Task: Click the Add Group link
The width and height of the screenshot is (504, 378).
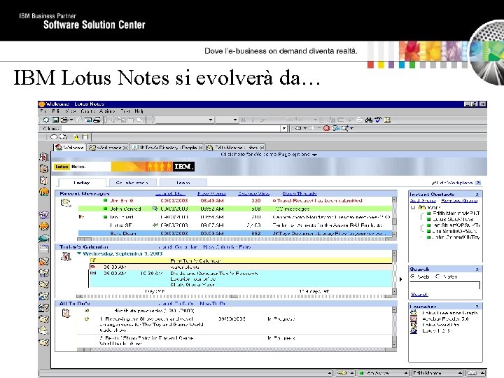Action: pyautogui.click(x=423, y=201)
